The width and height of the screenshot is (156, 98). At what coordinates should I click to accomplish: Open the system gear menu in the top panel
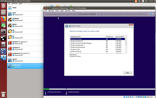tap(155, 1)
